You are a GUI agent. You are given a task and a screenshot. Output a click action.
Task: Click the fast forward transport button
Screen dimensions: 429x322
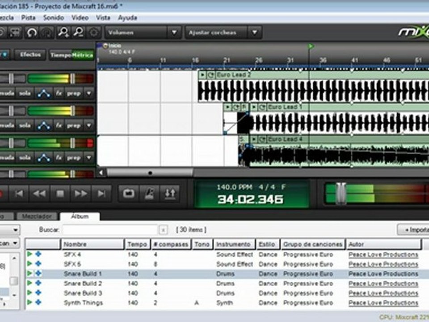point(81,194)
